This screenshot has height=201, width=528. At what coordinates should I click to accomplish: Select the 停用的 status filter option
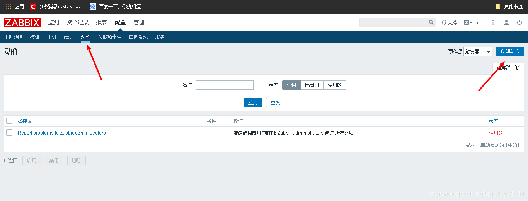click(x=335, y=85)
